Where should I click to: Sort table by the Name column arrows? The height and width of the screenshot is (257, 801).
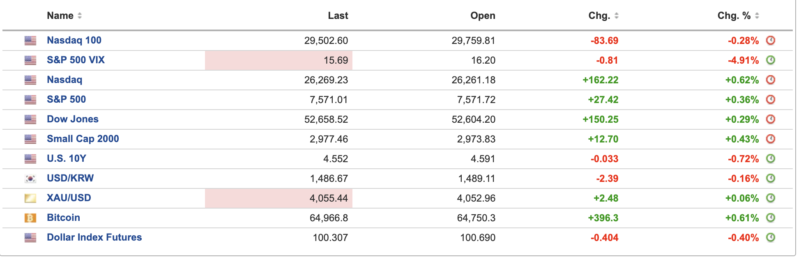[x=80, y=16]
